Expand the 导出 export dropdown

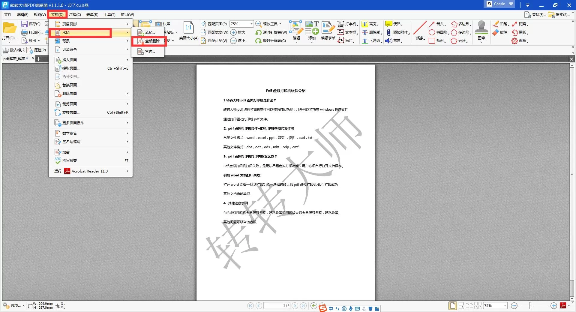tap(39, 41)
